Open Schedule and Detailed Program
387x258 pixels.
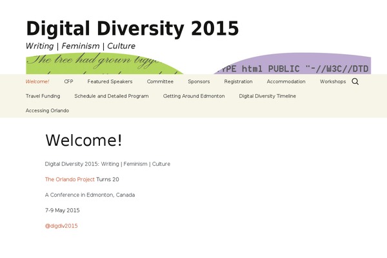pos(112,96)
